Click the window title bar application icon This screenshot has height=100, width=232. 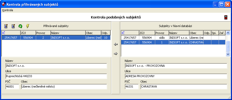[3, 4]
